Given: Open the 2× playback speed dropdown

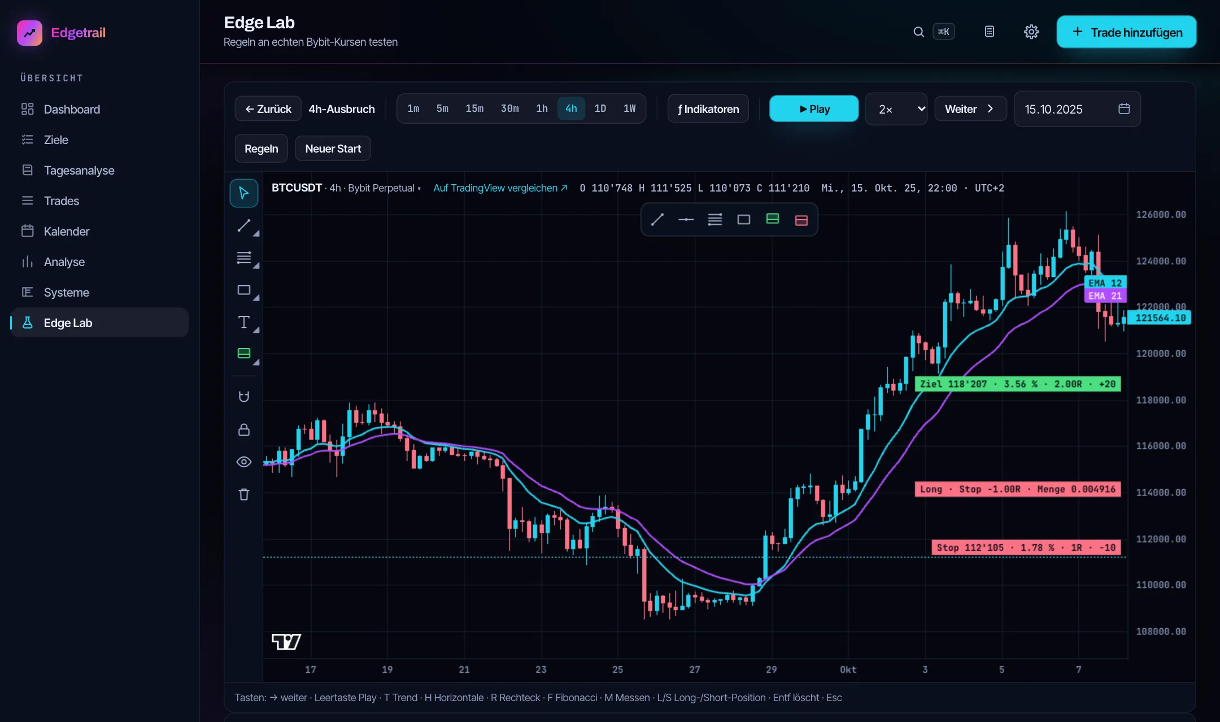Looking at the screenshot, I should click(896, 109).
